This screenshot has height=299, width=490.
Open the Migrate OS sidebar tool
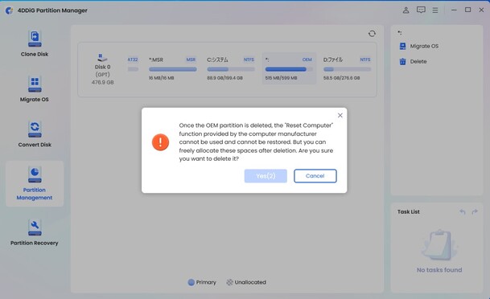point(35,89)
